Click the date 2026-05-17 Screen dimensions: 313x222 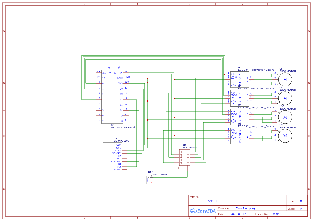tap(238, 214)
